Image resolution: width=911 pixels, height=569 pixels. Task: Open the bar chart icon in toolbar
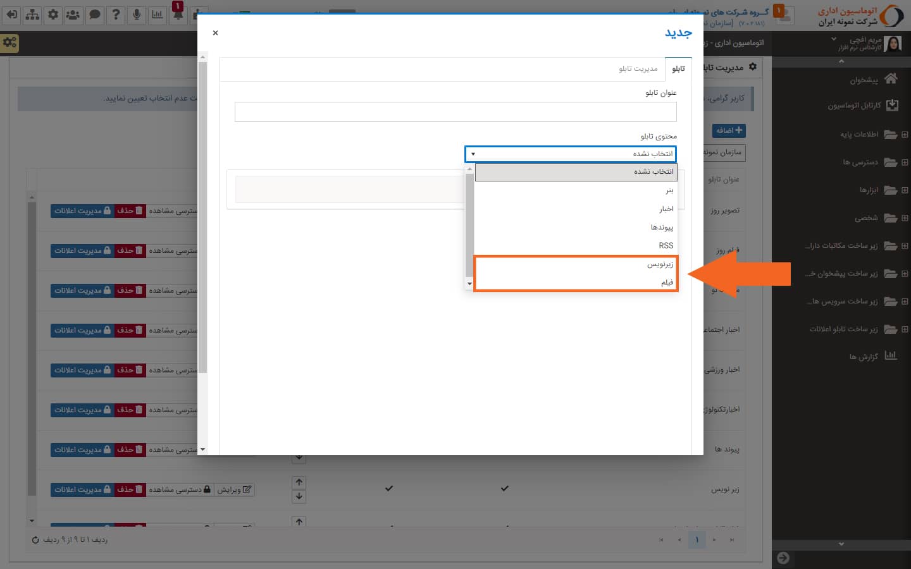pos(158,15)
